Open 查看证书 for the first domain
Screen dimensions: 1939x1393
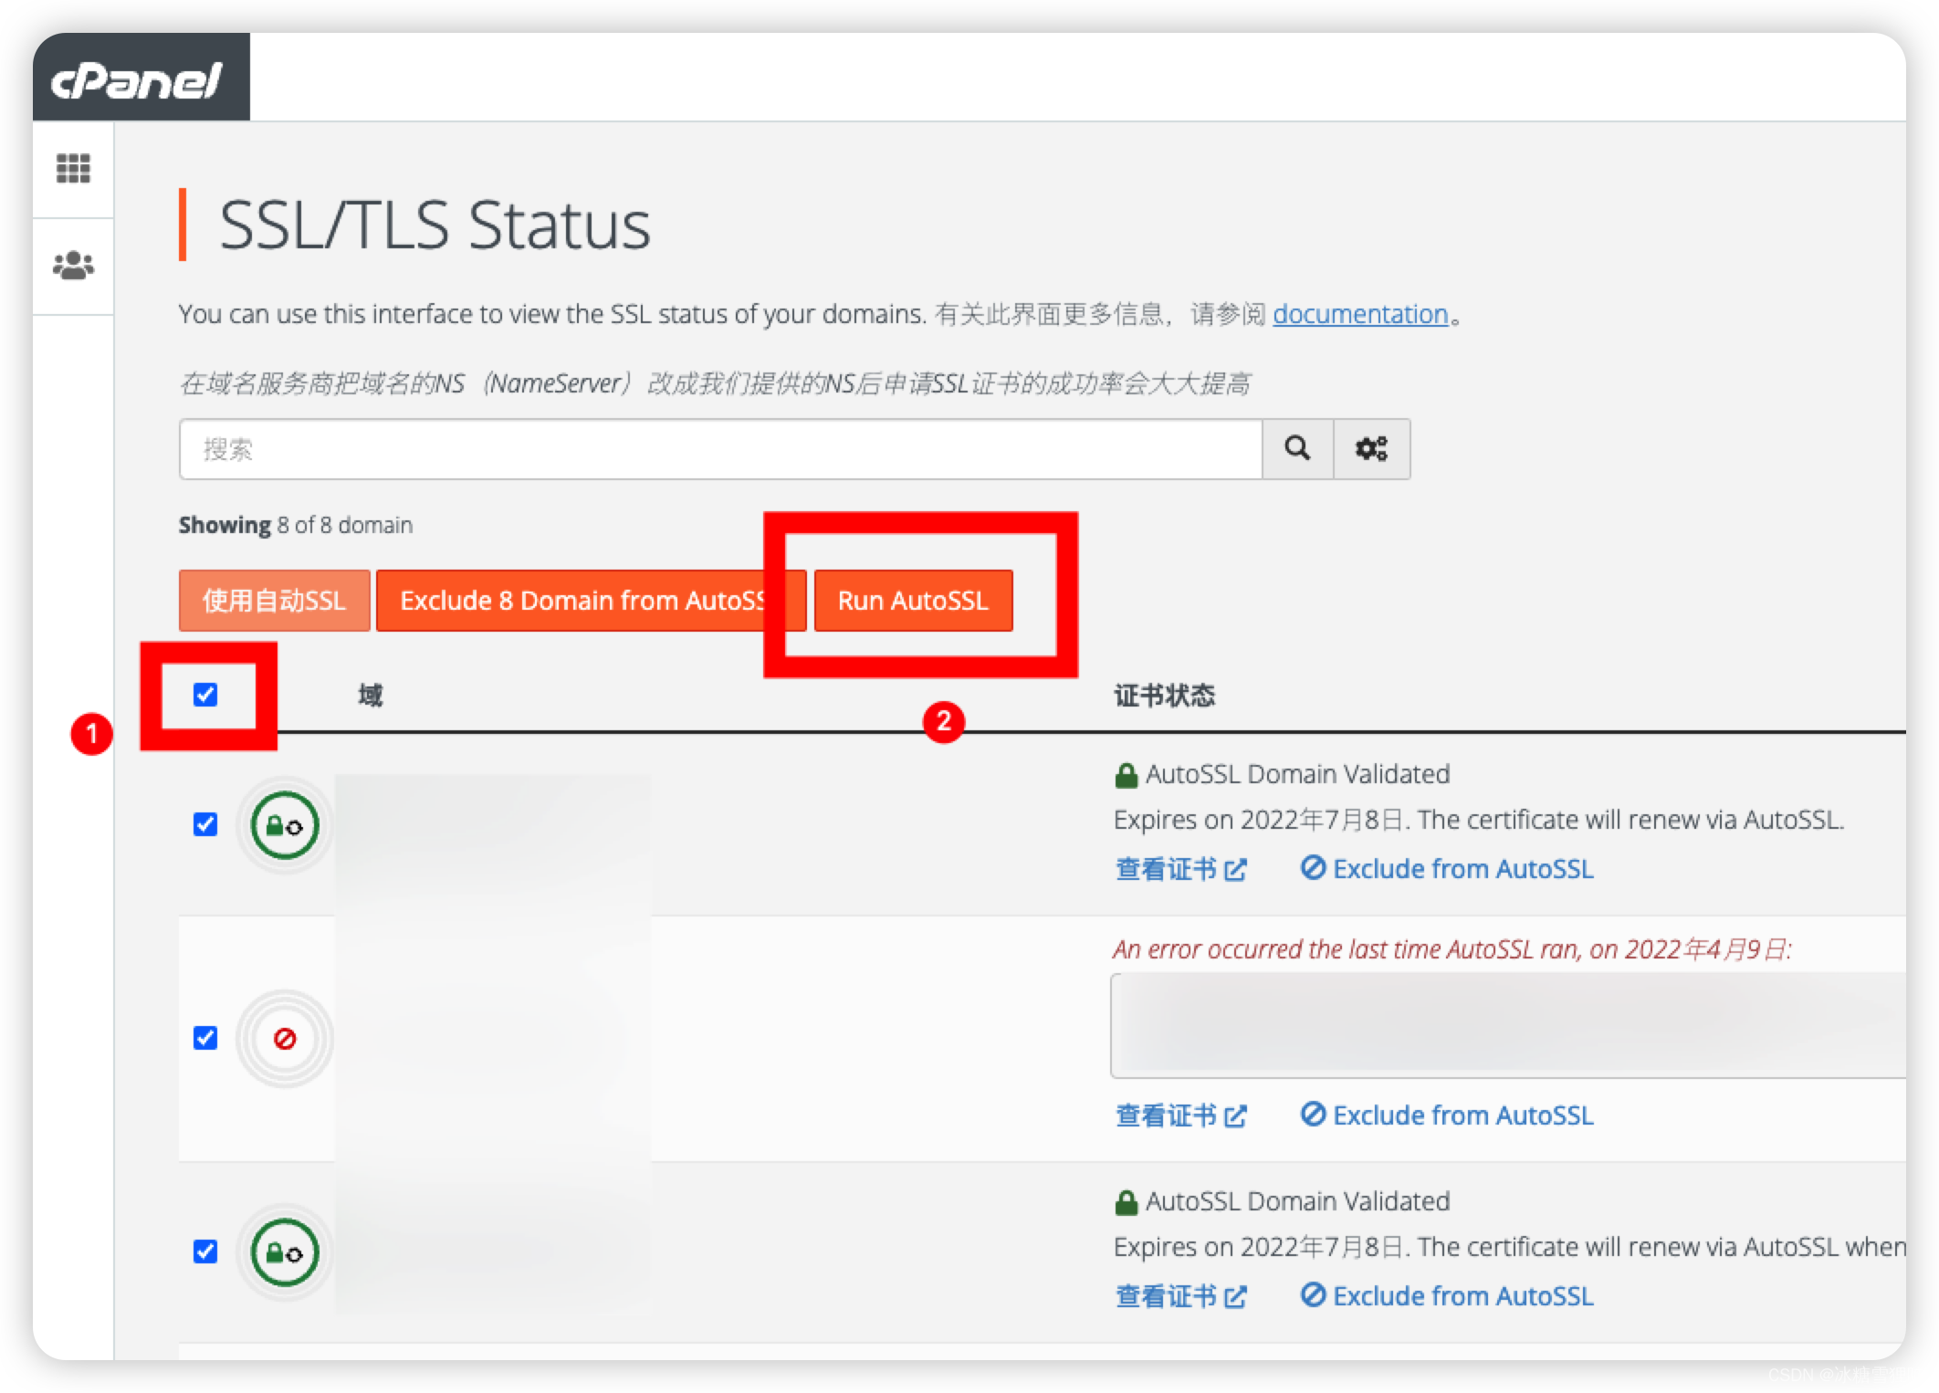1180,869
